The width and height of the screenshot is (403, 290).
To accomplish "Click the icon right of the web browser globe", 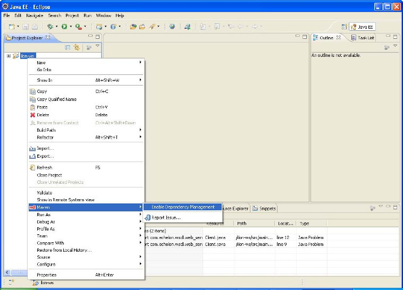I will 188,27.
